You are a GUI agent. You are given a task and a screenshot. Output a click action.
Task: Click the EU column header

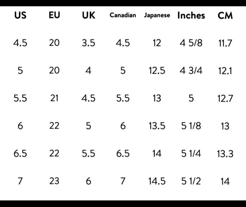[x=54, y=15]
